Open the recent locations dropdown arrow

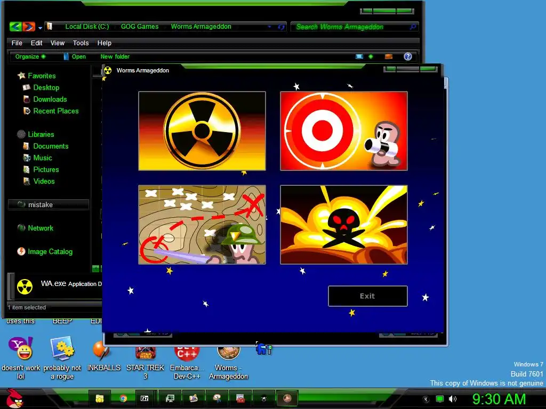point(40,28)
